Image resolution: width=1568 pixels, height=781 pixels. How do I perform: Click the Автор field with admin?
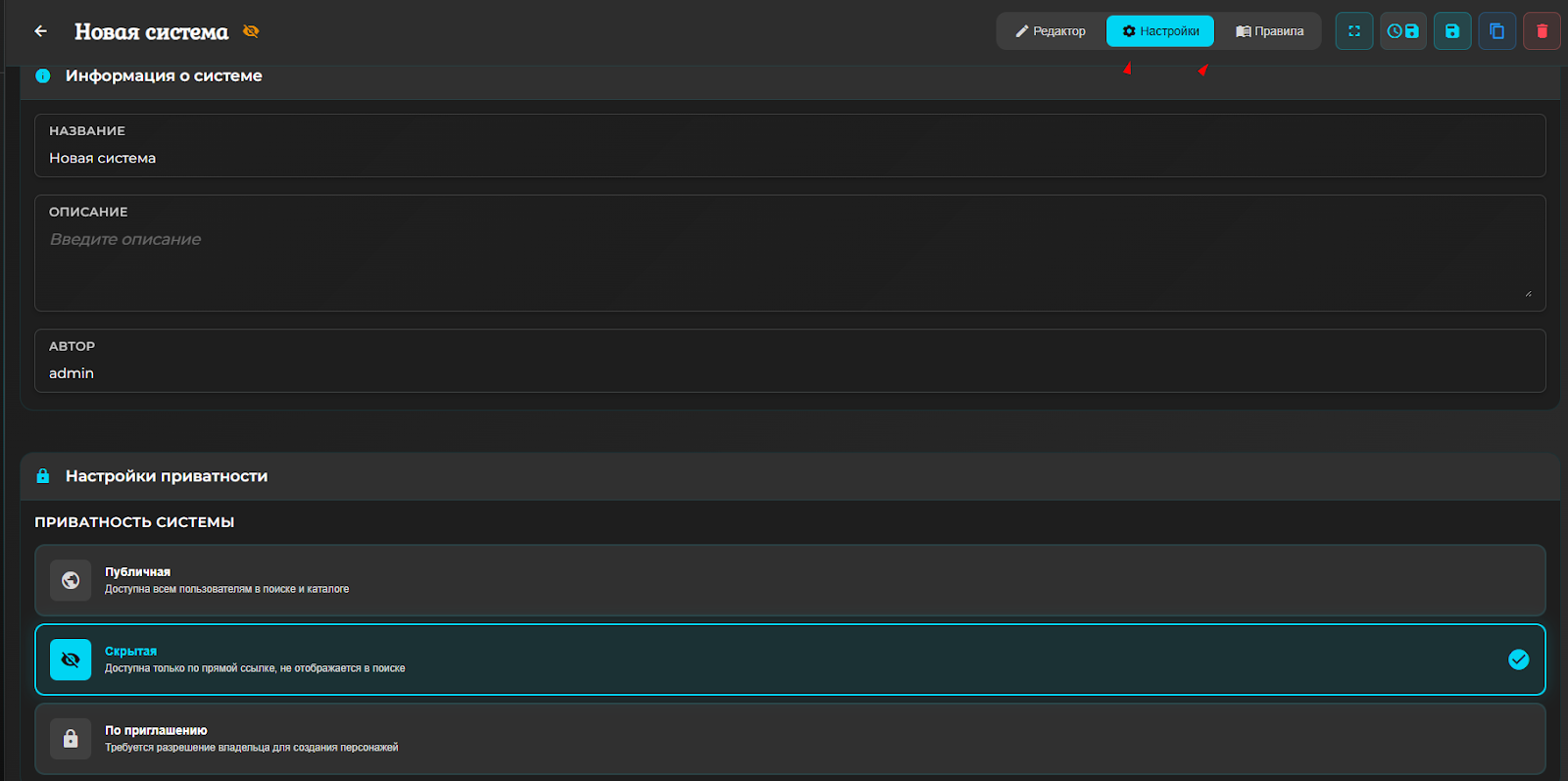pos(789,373)
